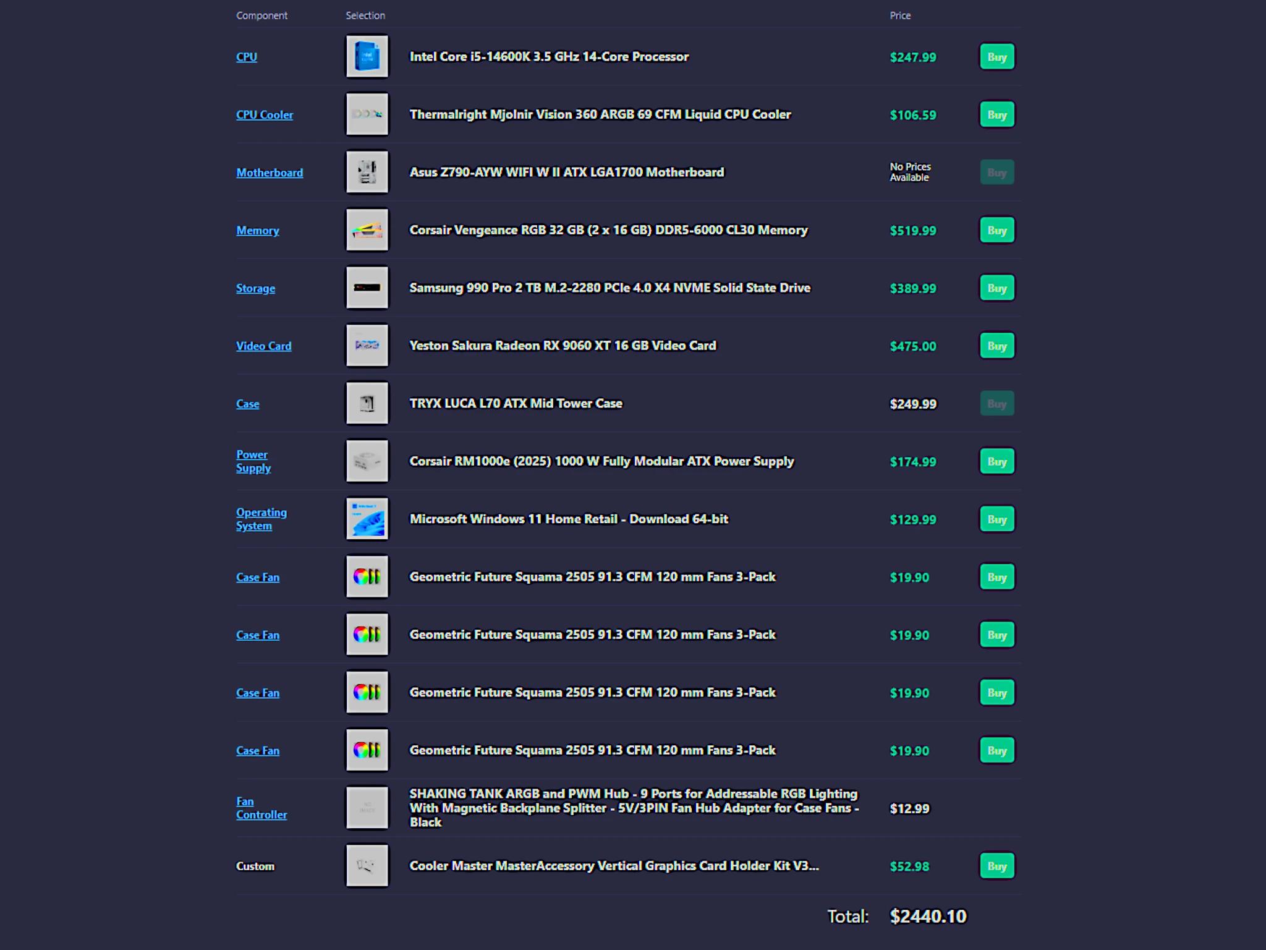Click the dimmed Buy button for TRYX case
1266x950 pixels.
[x=997, y=403]
